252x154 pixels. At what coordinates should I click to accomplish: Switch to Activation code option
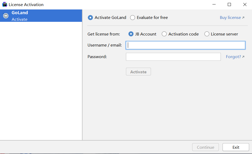[x=164, y=34]
